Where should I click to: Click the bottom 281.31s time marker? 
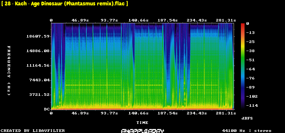coord(226,113)
